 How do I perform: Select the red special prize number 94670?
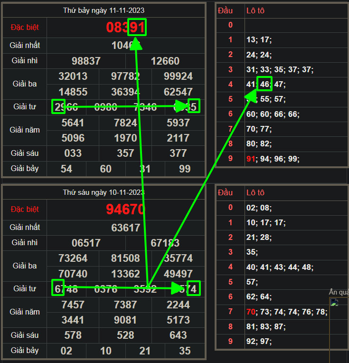(125, 209)
